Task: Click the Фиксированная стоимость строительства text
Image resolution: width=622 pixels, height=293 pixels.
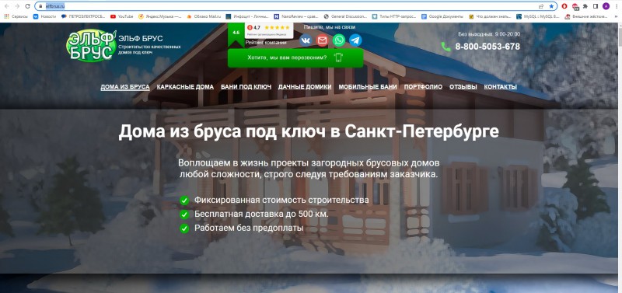Action: point(281,201)
